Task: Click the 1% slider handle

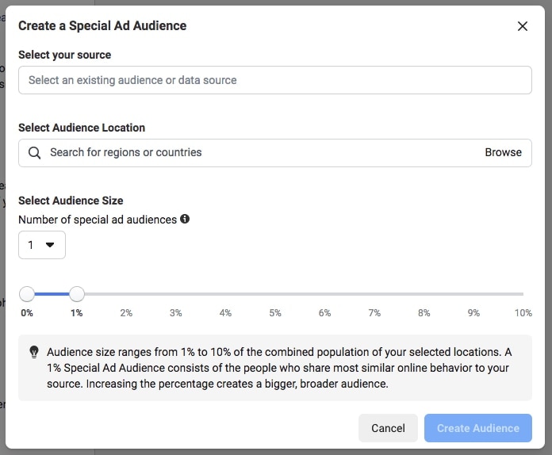Action: (77, 294)
